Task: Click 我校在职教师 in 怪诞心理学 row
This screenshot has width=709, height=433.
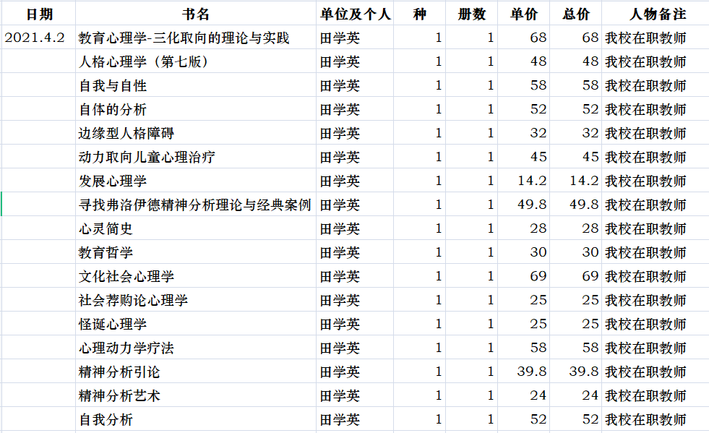Action: [x=656, y=324]
